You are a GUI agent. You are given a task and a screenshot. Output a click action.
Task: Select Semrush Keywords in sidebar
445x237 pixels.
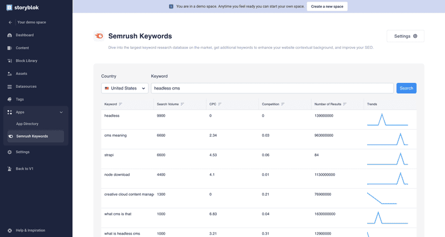[36, 136]
